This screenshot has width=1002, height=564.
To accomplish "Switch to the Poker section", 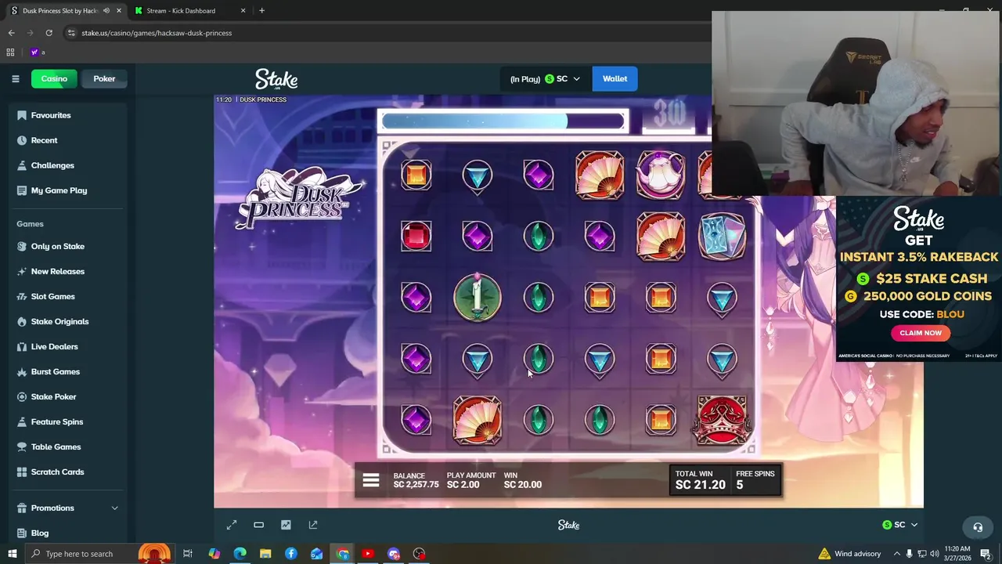I will pyautogui.click(x=104, y=78).
